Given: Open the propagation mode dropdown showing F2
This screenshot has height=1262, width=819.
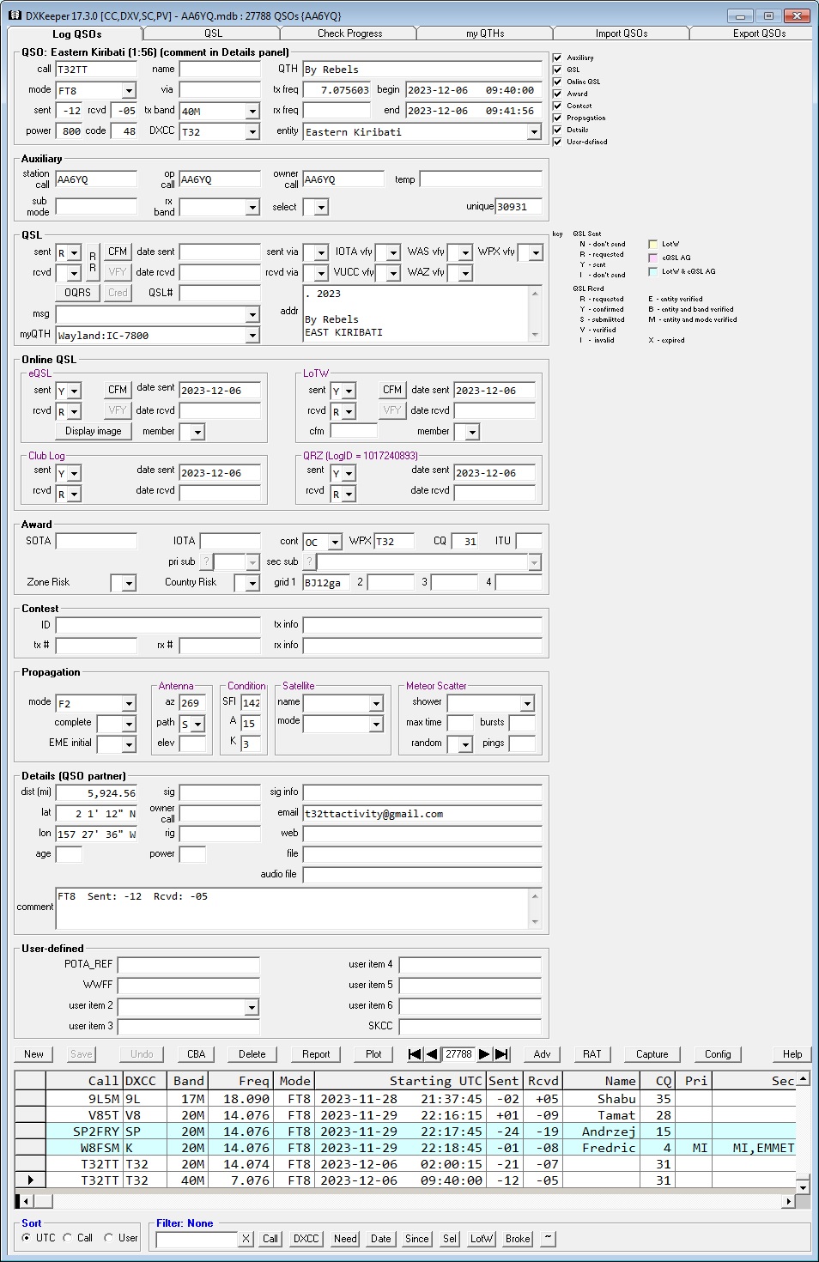Looking at the screenshot, I should coord(129,703).
